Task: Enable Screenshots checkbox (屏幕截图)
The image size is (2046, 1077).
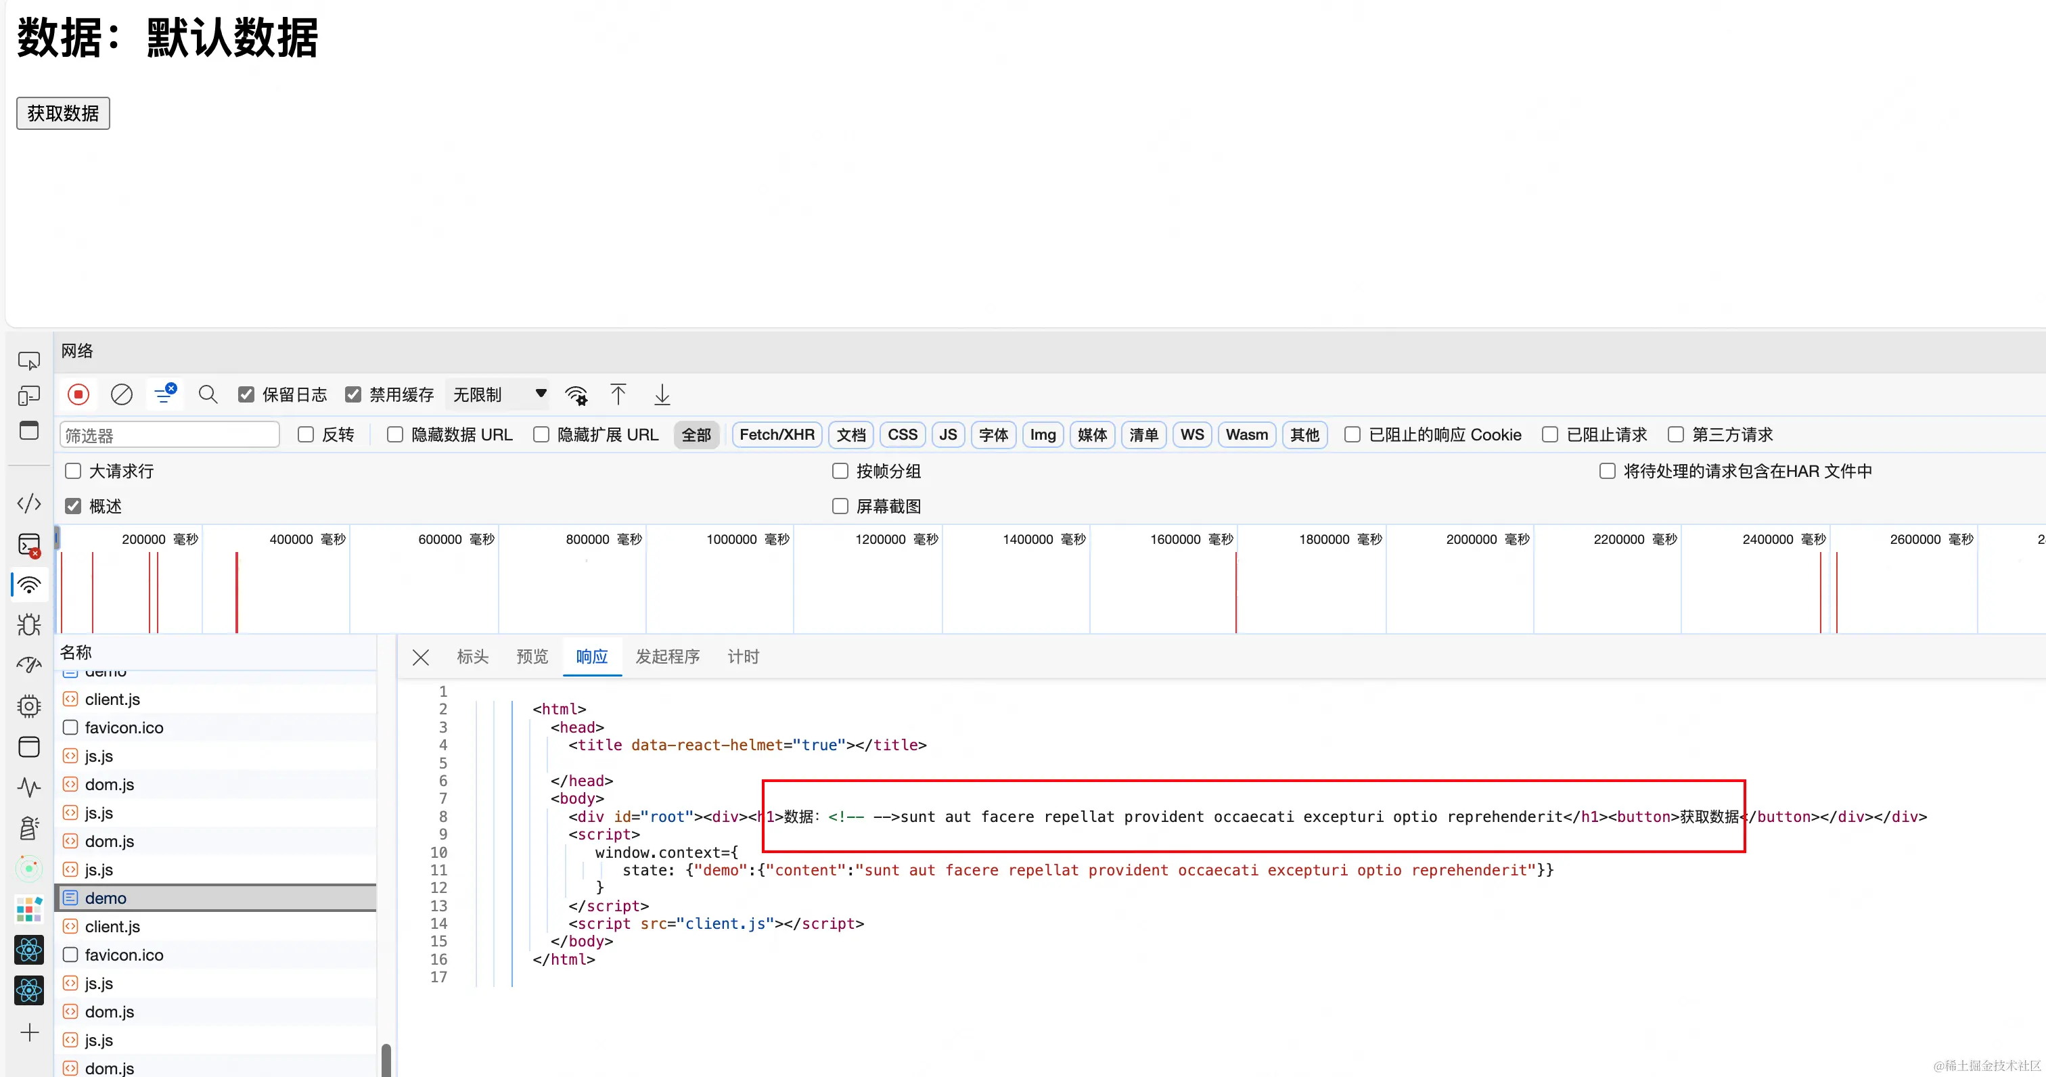Action: point(840,506)
